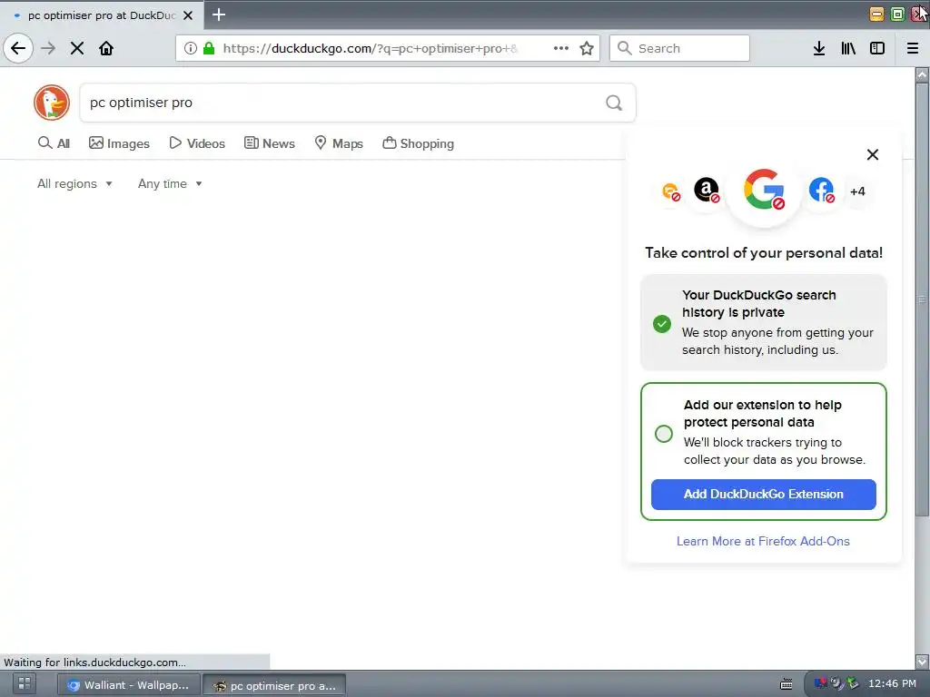
Task: Click the blocked Google tracker icon
Action: [x=764, y=190]
